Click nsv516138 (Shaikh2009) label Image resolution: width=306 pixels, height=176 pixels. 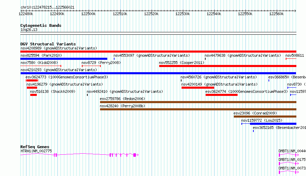point(53,91)
